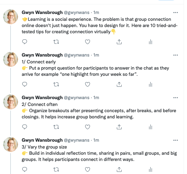Screen dimensions: 187x174
Task: Share the 'Learning is a social experience' tweet
Action: (x=119, y=42)
